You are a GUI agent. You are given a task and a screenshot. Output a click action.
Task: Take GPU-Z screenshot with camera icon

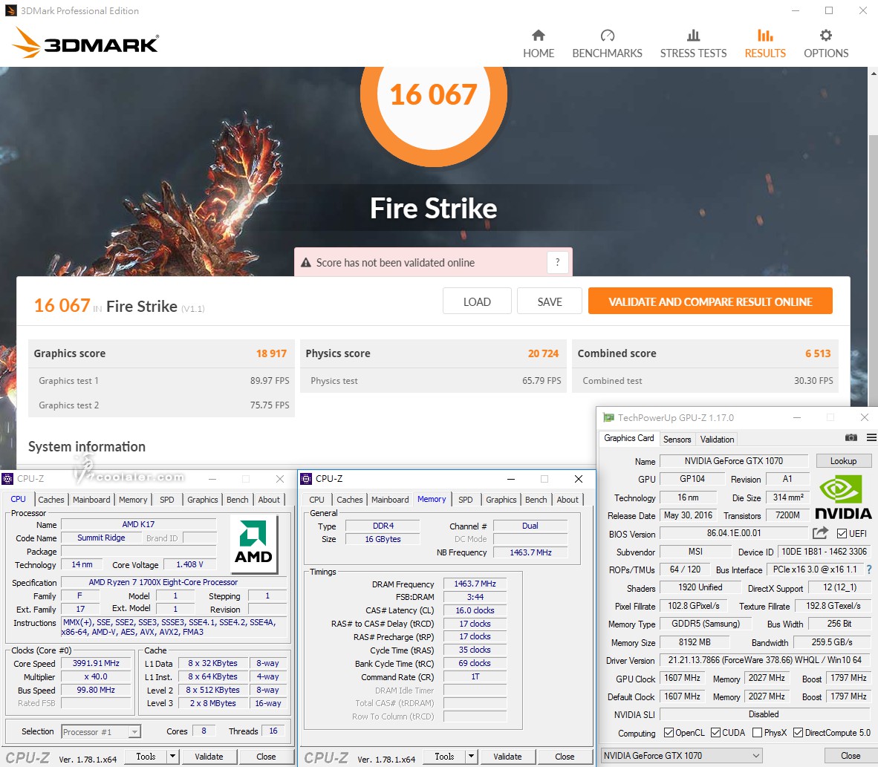[851, 437]
